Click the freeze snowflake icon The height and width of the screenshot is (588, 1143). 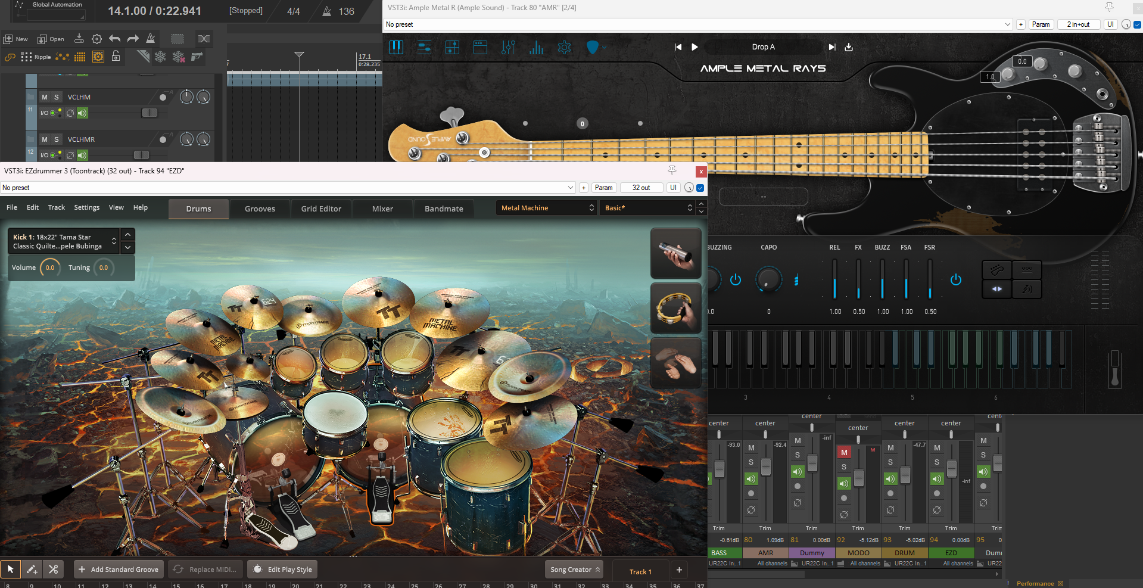tap(160, 57)
